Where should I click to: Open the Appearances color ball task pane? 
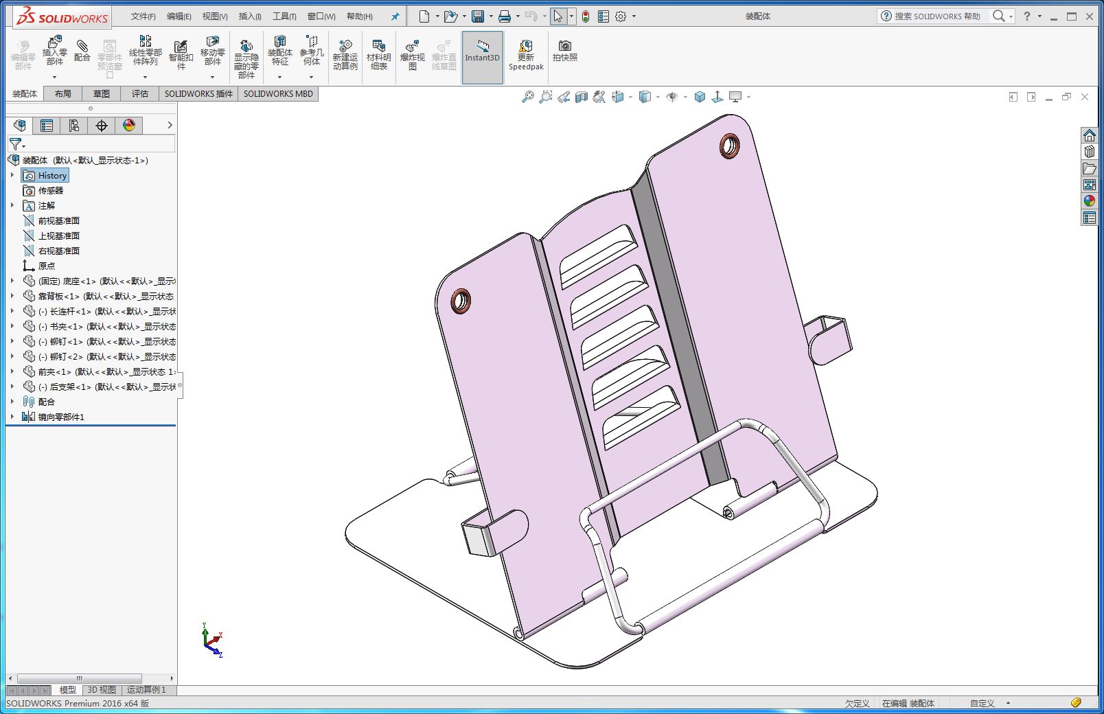click(1090, 201)
